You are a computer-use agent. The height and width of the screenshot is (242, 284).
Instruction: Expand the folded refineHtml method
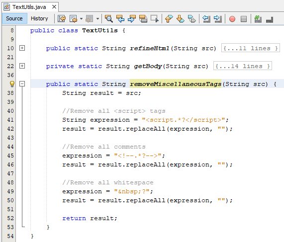click(22, 48)
